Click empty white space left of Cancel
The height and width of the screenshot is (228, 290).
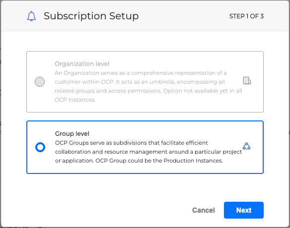click(x=107, y=210)
